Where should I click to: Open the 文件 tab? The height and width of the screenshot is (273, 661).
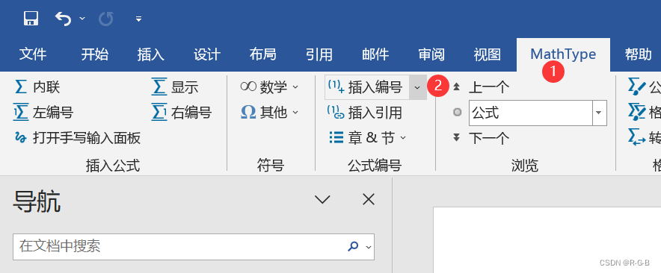[33, 54]
